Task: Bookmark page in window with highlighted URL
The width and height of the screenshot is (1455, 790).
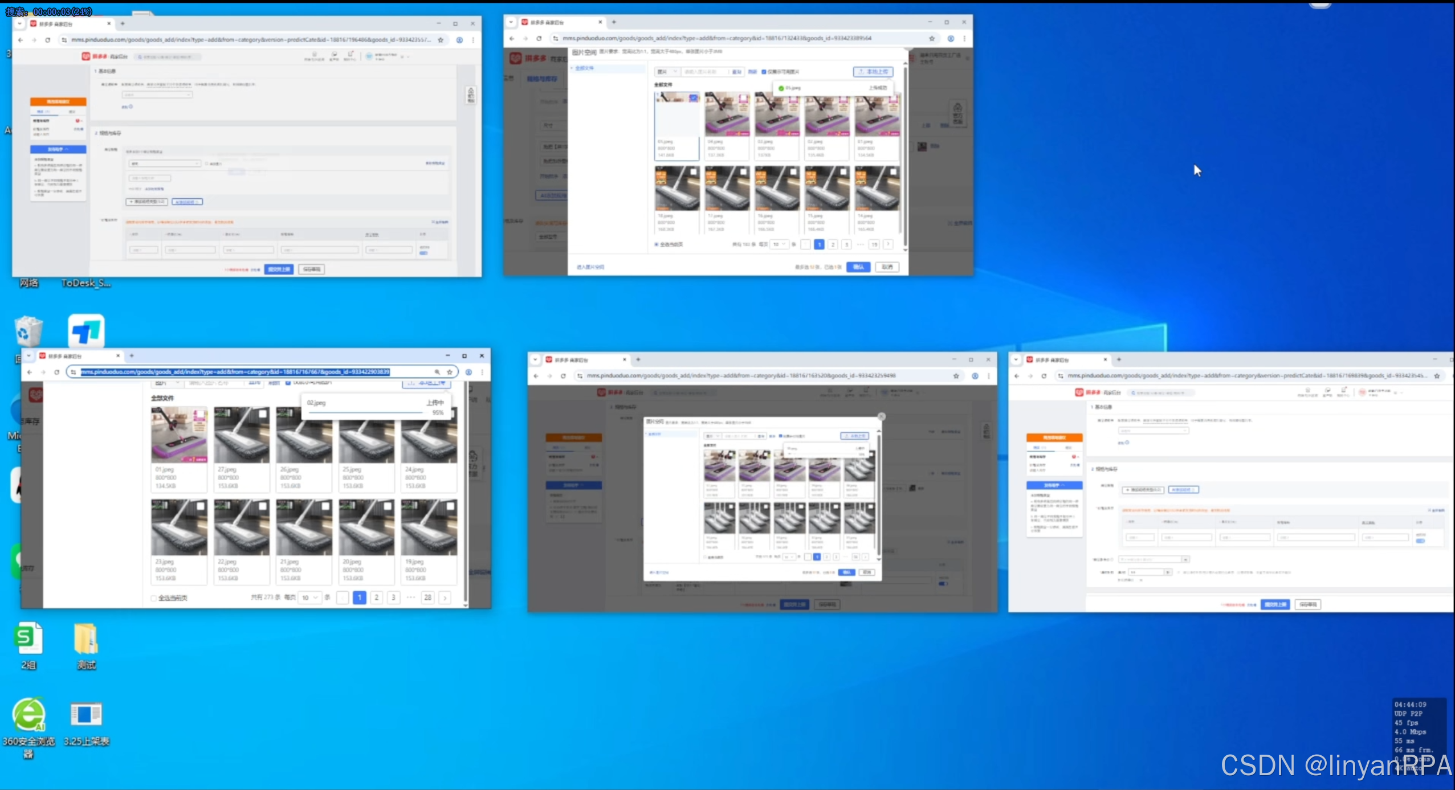Action: point(450,372)
